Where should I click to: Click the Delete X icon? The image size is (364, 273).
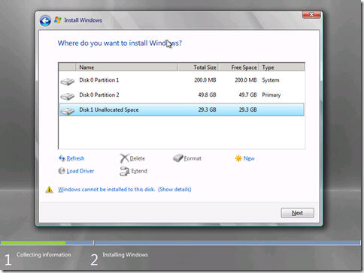[x=124, y=158]
